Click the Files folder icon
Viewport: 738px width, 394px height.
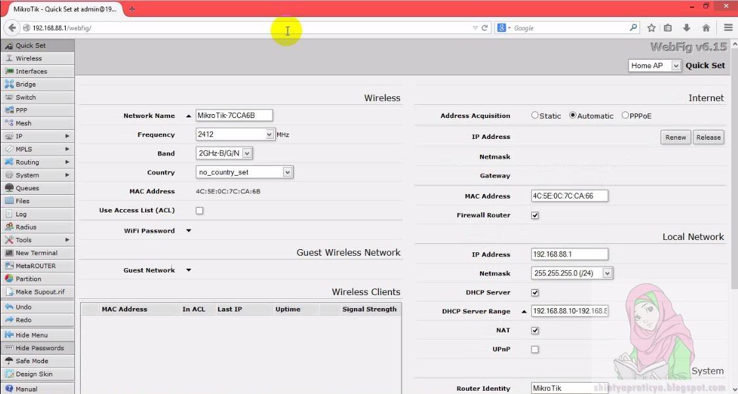9,201
